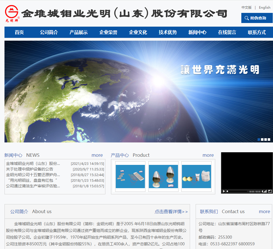
Task: Click the phone number 0533-6822397 line
Action: (x=226, y=244)
